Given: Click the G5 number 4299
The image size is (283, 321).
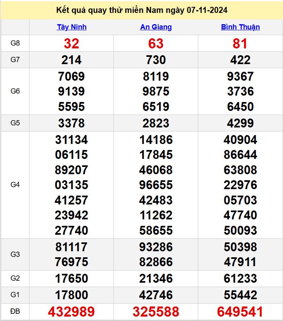Looking at the screenshot, I should coord(240,123).
